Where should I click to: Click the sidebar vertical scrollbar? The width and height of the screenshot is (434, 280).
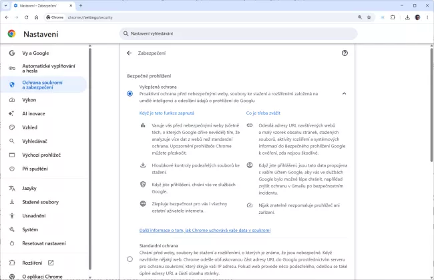(90, 159)
